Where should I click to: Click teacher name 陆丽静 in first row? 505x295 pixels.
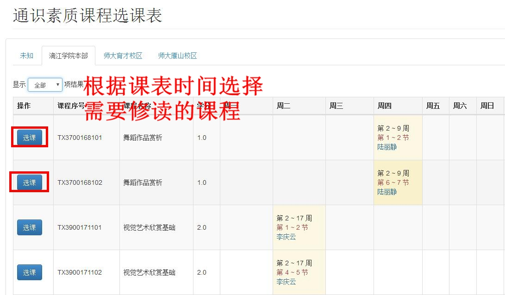[x=387, y=147]
